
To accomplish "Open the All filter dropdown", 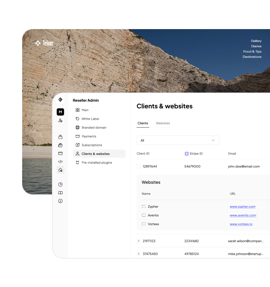I will point(178,140).
